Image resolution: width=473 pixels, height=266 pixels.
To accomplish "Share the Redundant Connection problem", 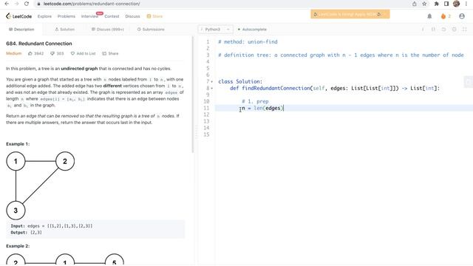I will 110,53.
